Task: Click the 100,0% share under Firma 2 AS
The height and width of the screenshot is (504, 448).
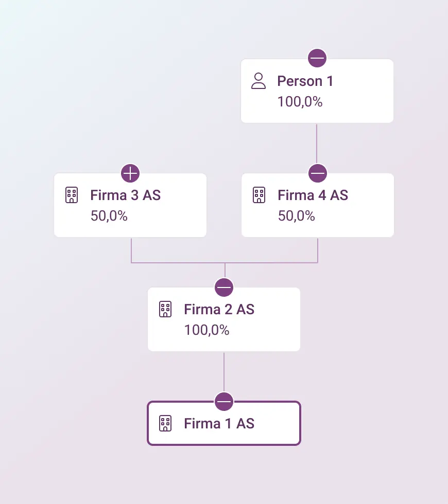Action: tap(206, 330)
